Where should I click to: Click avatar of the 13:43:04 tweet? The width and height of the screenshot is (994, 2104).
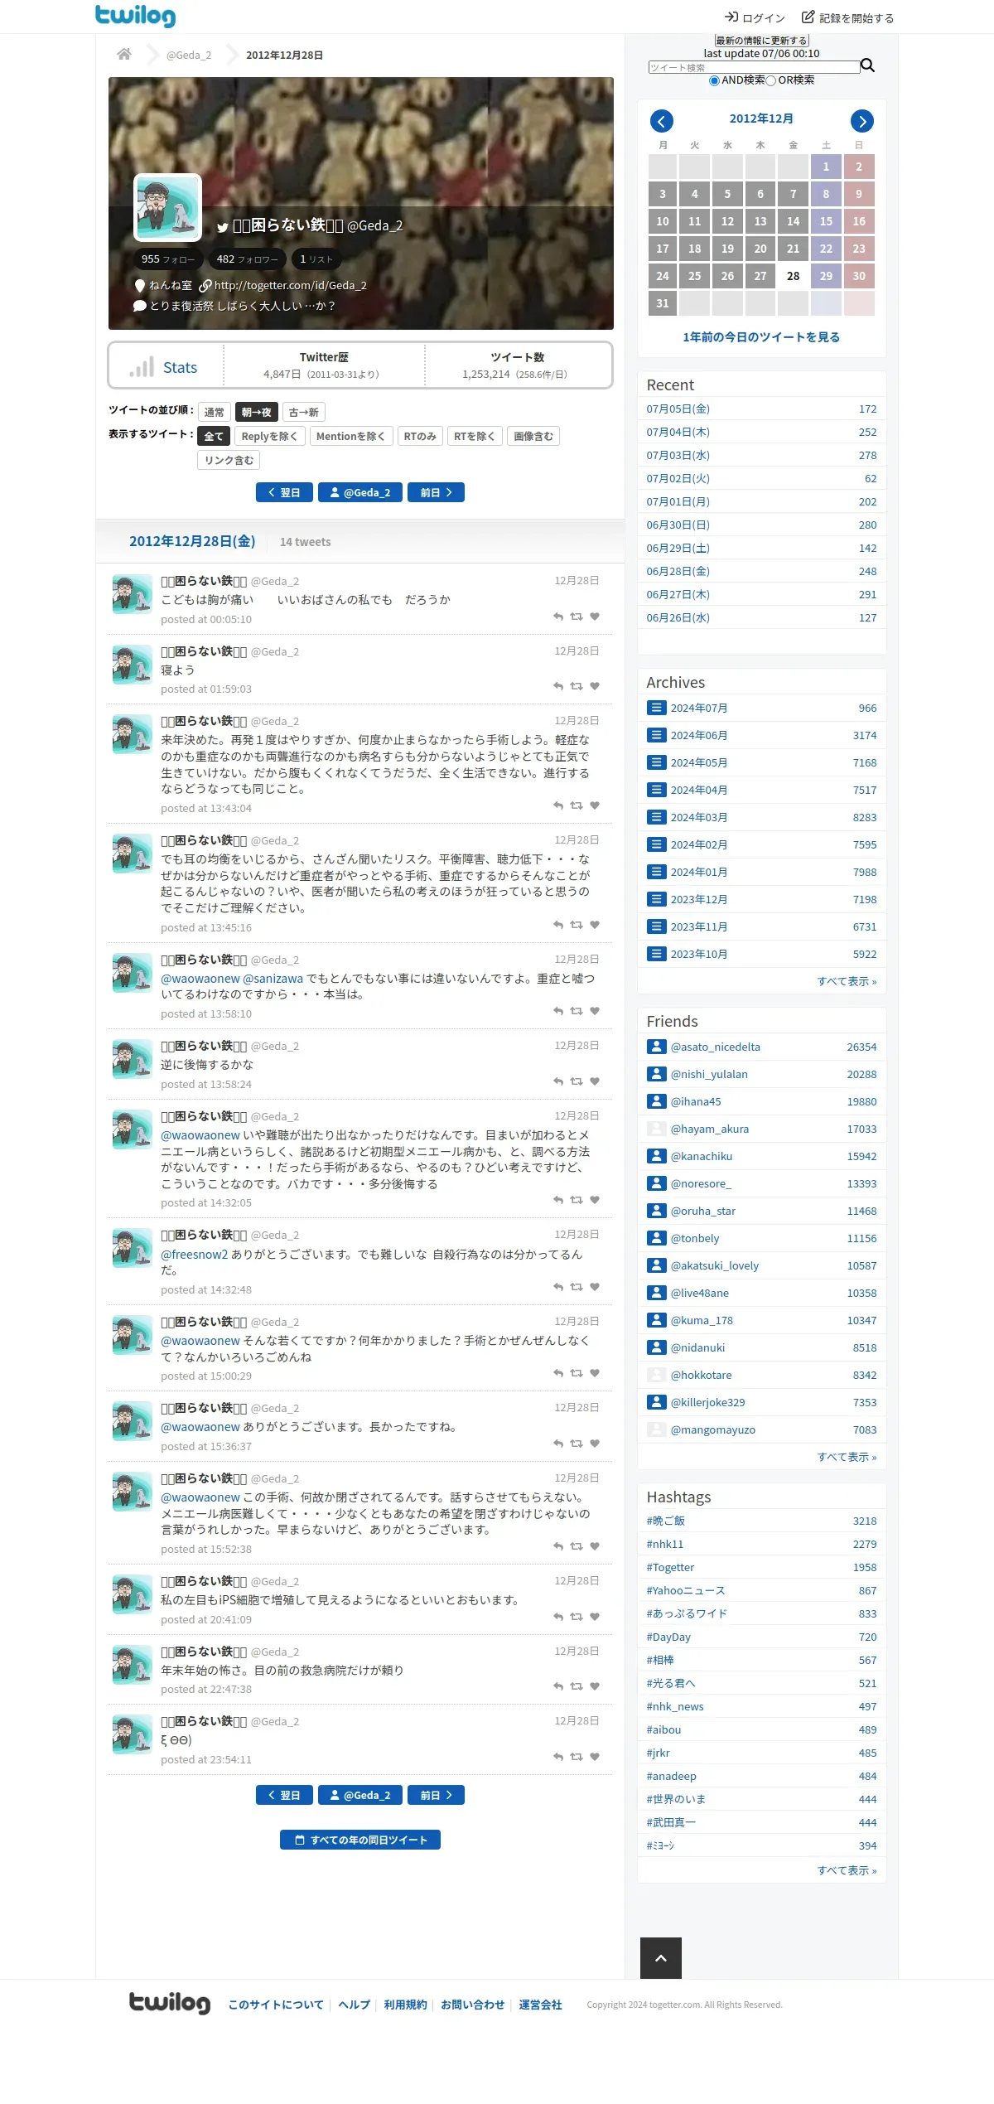133,734
